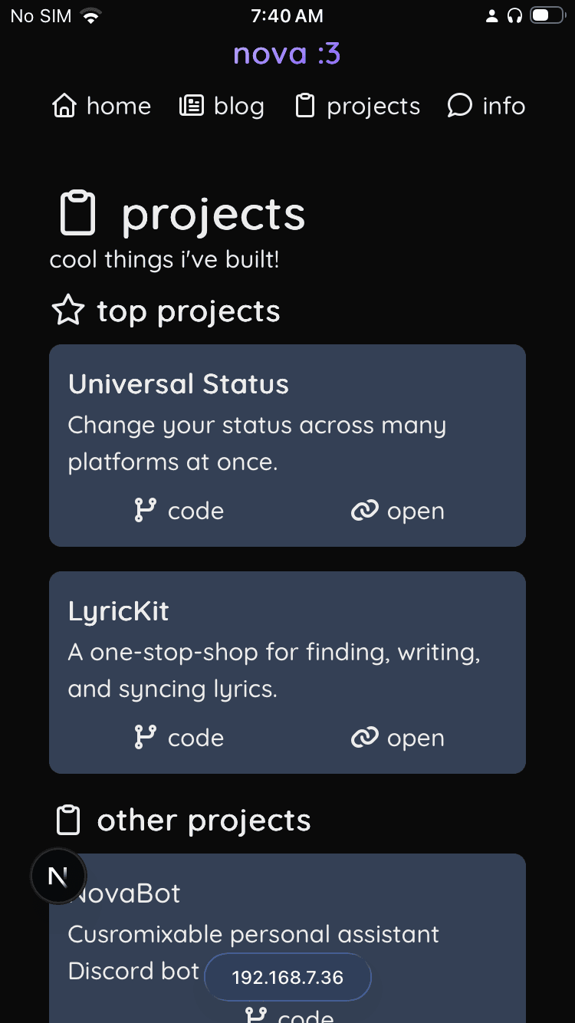Click the branch icon under Universal Status
575x1023 pixels.
[145, 511]
